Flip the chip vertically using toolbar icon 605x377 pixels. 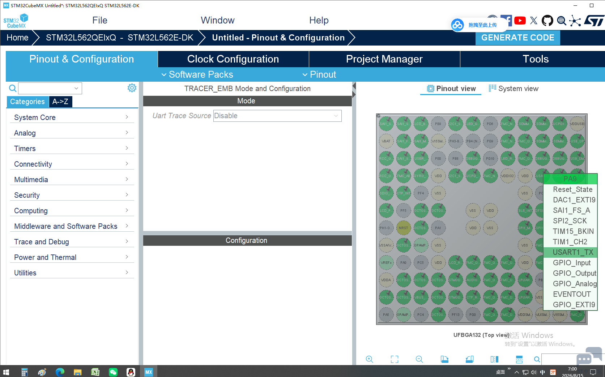tap(519, 359)
